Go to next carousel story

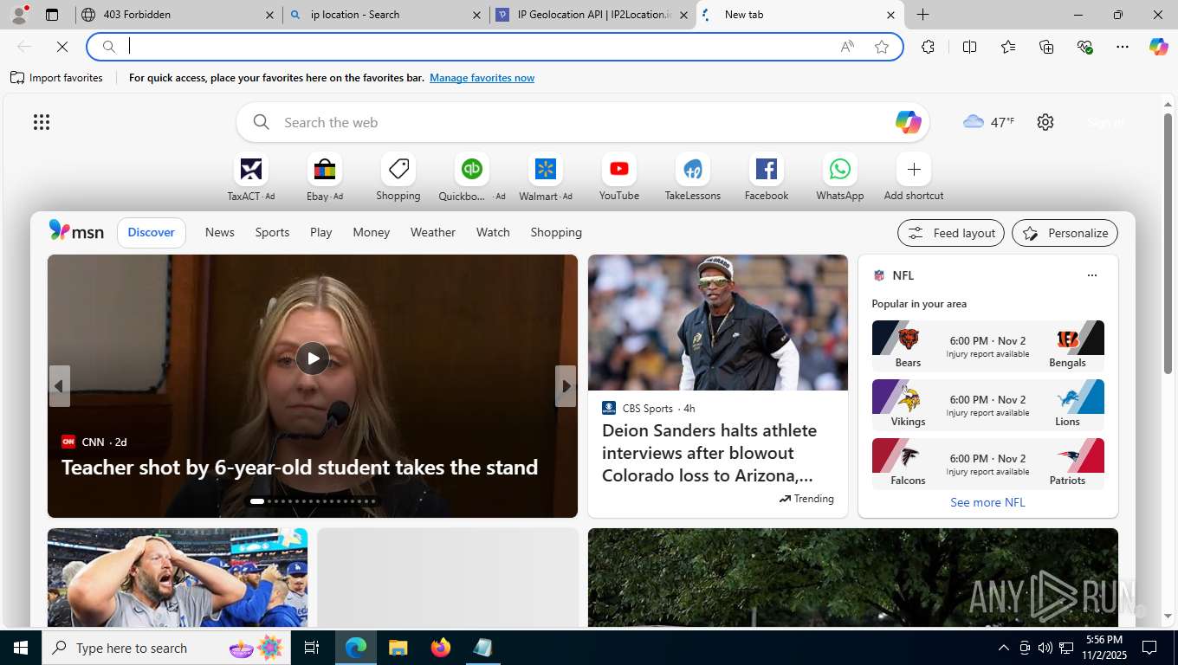tap(566, 386)
